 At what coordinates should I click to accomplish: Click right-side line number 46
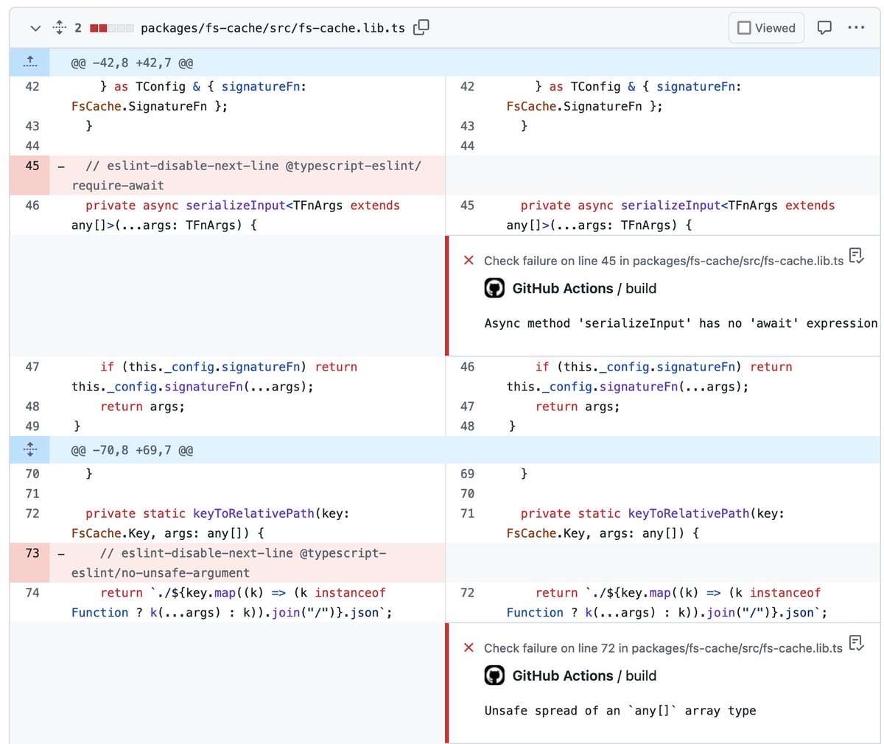pyautogui.click(x=467, y=367)
